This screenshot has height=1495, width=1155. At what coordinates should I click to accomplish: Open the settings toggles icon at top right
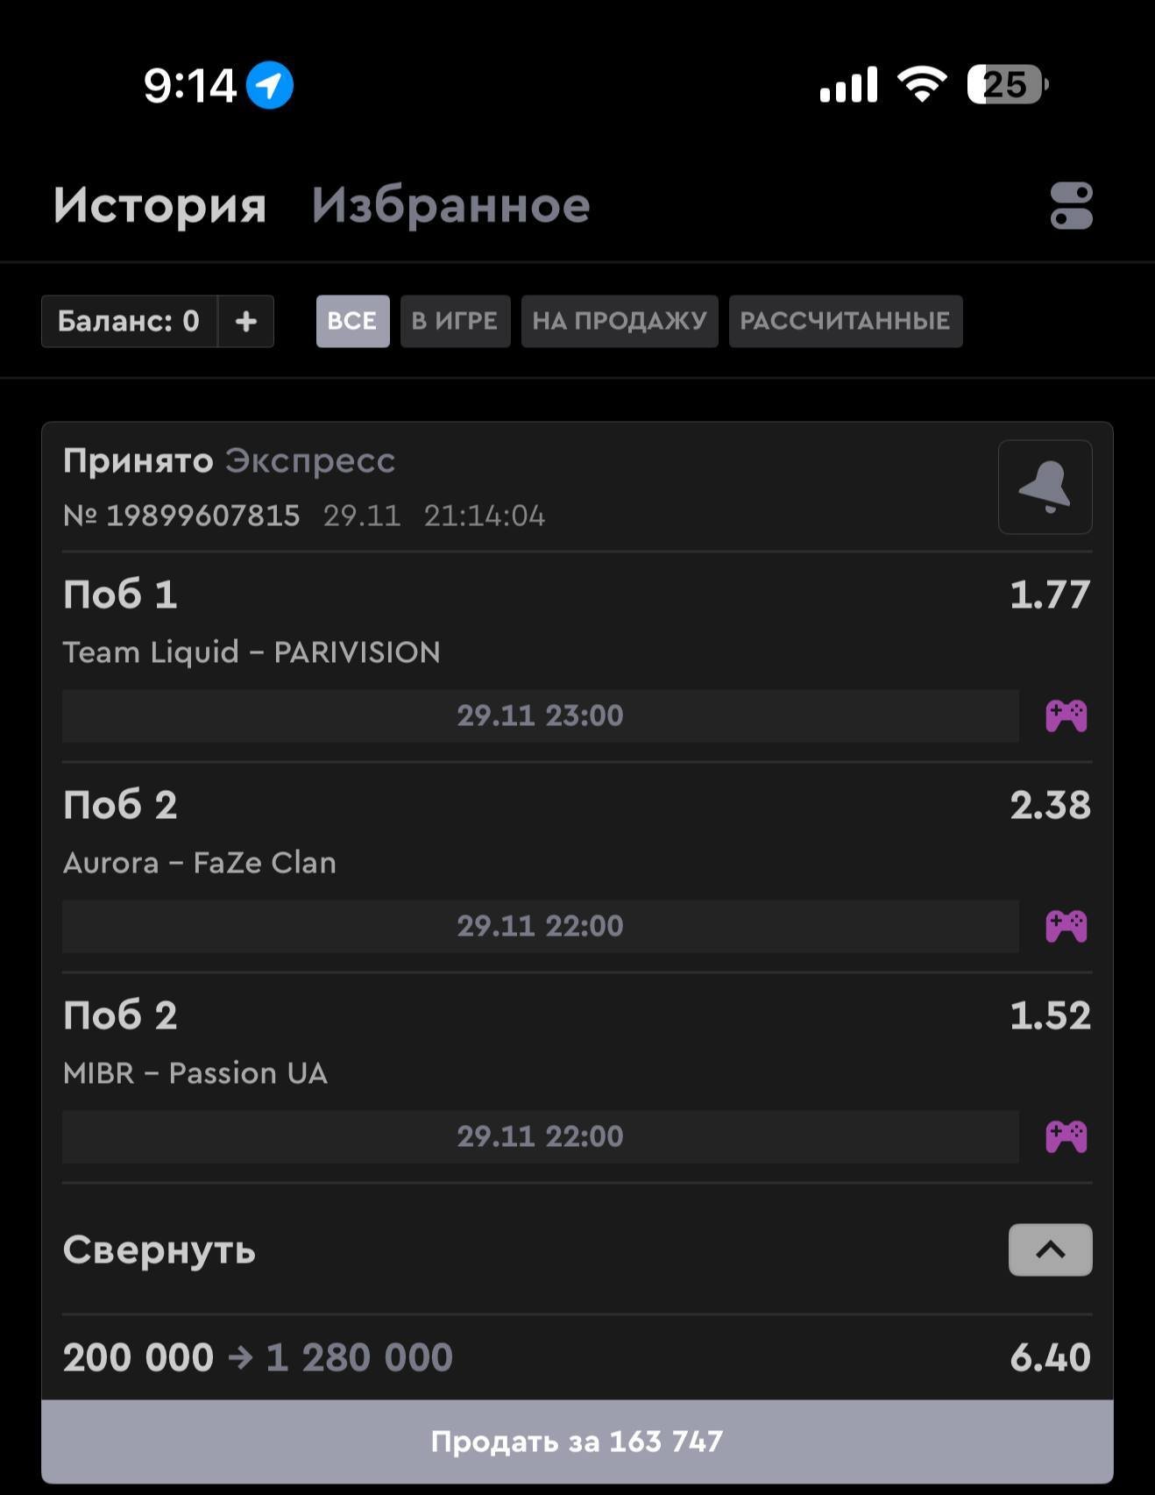[x=1071, y=206]
